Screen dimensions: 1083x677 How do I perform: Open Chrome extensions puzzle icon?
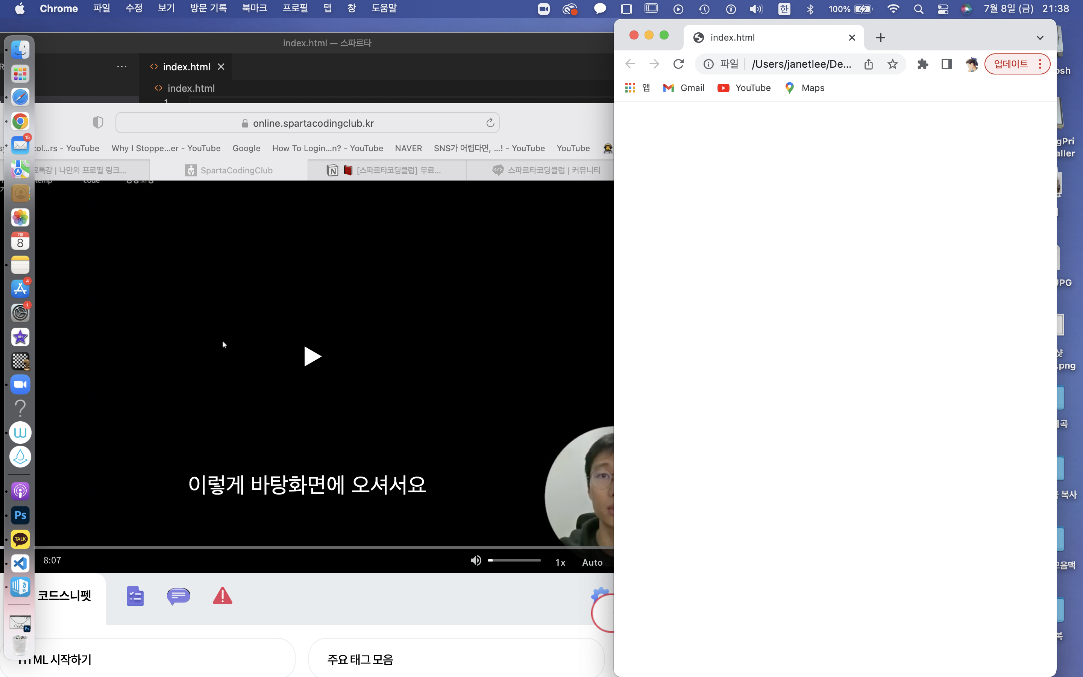point(922,64)
